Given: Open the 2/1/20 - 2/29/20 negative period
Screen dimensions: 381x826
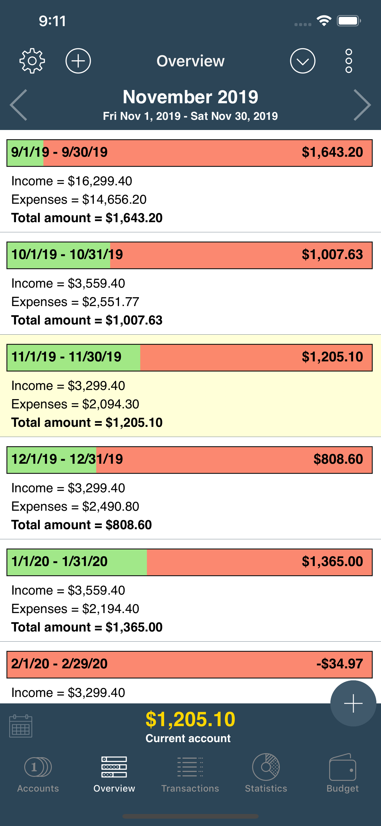Looking at the screenshot, I should pos(190,664).
